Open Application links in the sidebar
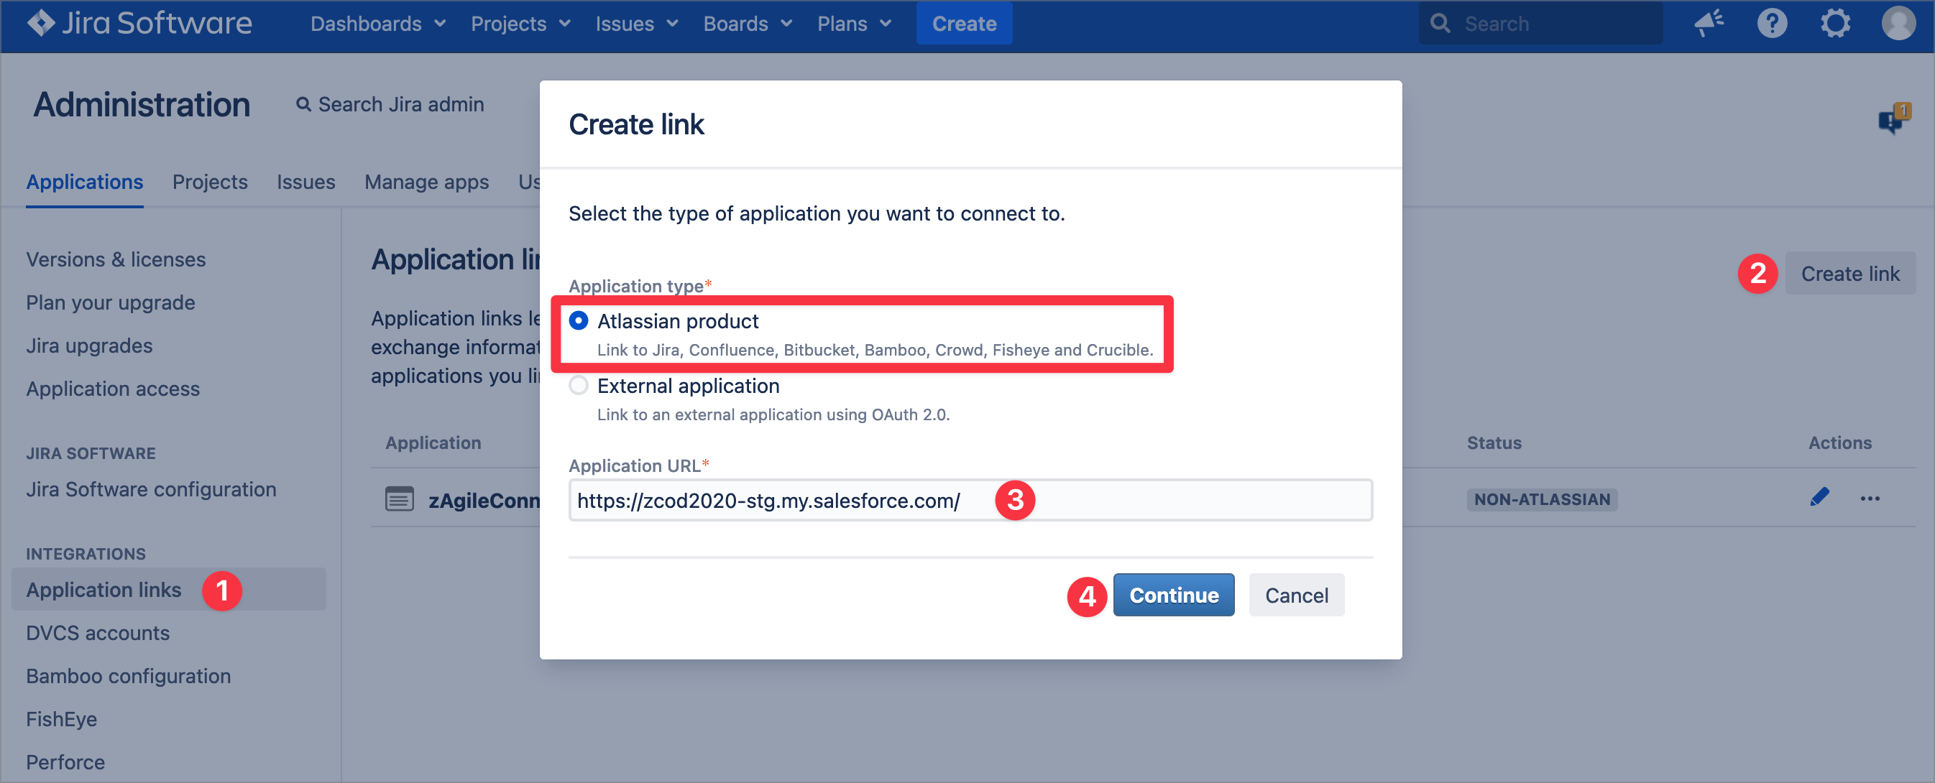Screen dimensions: 1935x783 [x=104, y=589]
